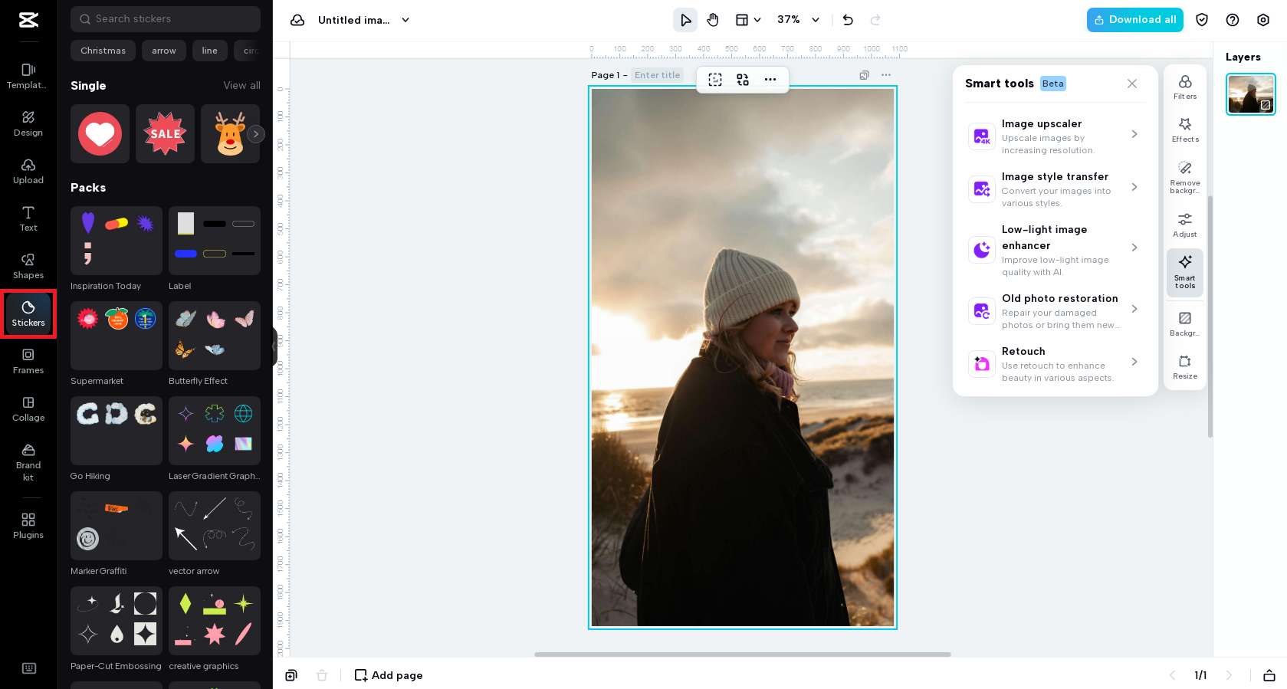Open the Resize tool
Screen dimensions: 1287x689
(x=1184, y=366)
